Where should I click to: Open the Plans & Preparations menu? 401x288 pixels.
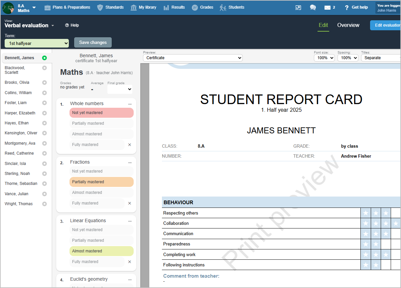[67, 7]
